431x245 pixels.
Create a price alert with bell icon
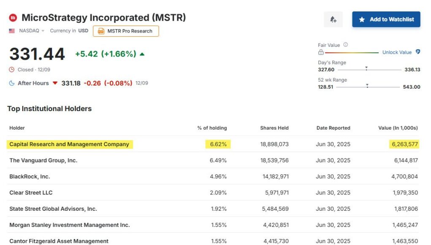[x=333, y=19]
